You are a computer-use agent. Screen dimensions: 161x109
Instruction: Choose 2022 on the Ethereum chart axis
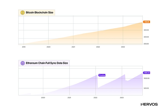click(96, 97)
